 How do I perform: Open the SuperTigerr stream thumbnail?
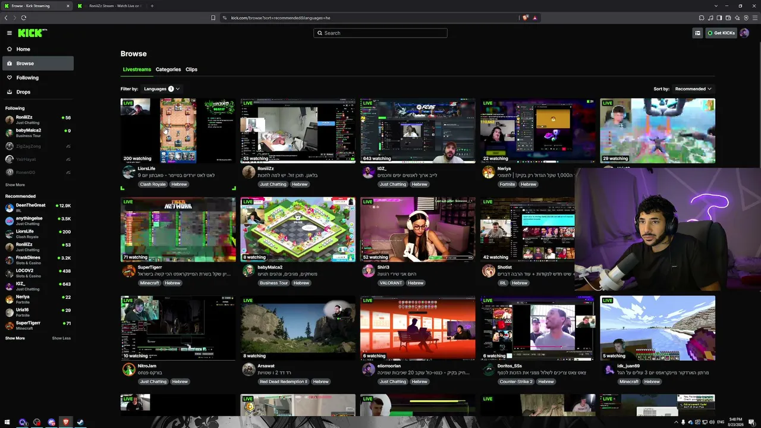[x=178, y=229]
